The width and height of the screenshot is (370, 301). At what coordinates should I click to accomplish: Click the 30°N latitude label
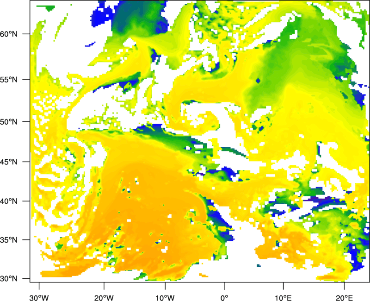click(9, 279)
